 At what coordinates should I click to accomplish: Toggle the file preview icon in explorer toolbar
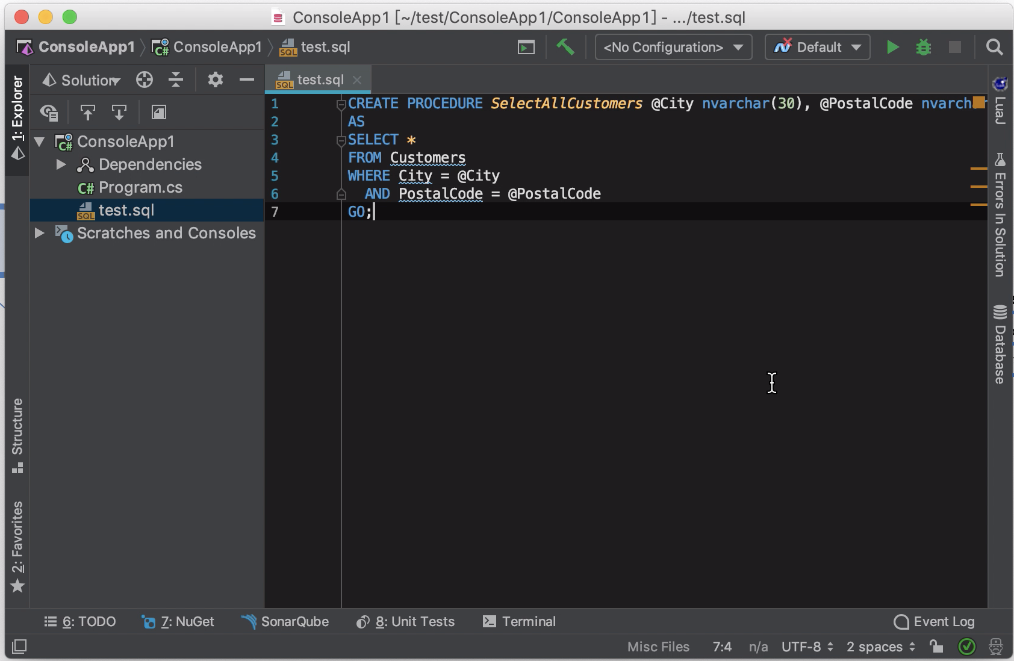(159, 113)
